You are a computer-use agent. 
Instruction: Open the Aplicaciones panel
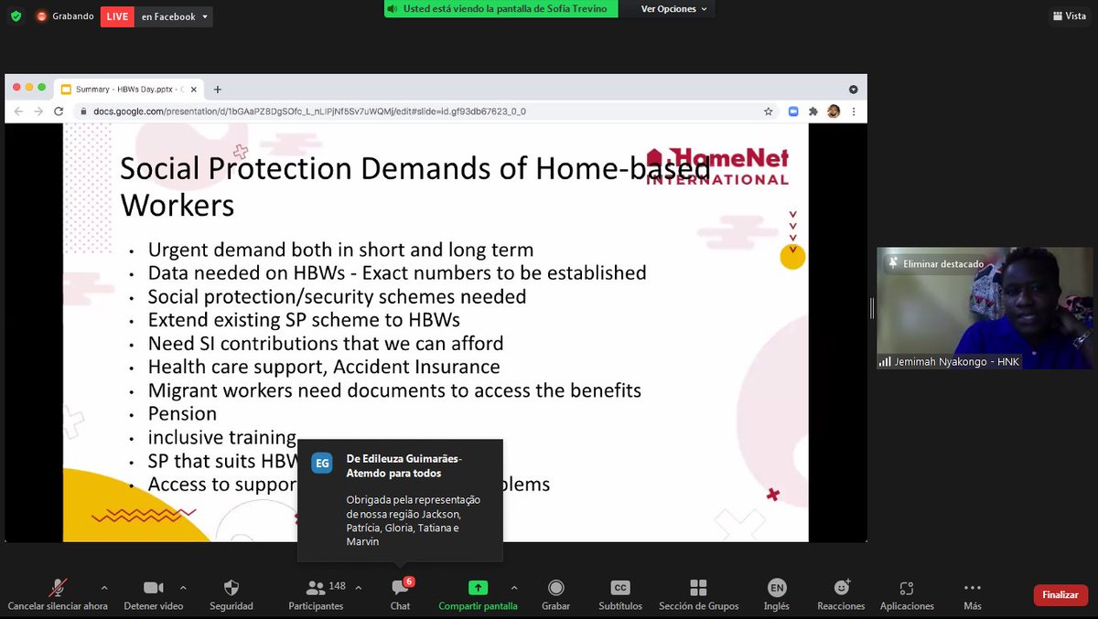pos(907,594)
